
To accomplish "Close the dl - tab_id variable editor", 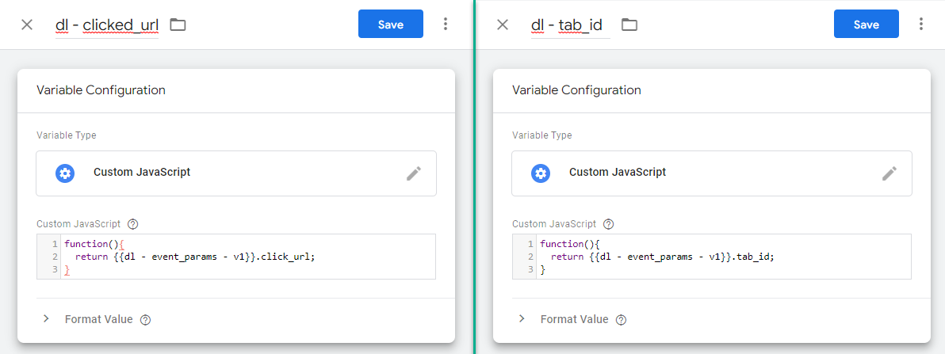I will (x=503, y=25).
